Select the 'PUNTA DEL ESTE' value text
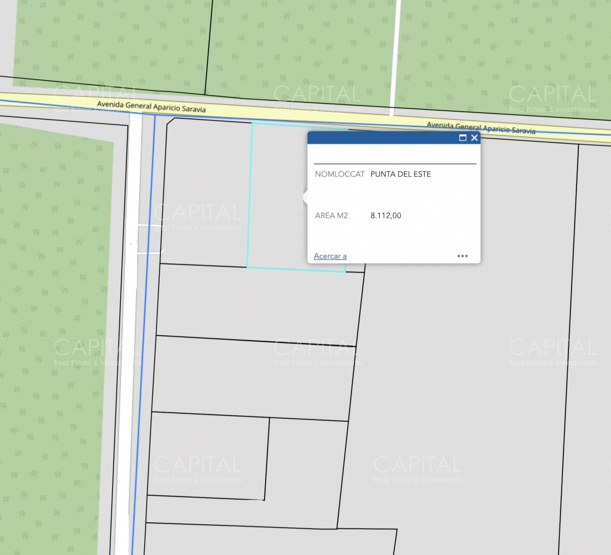The height and width of the screenshot is (555, 611). (x=400, y=175)
